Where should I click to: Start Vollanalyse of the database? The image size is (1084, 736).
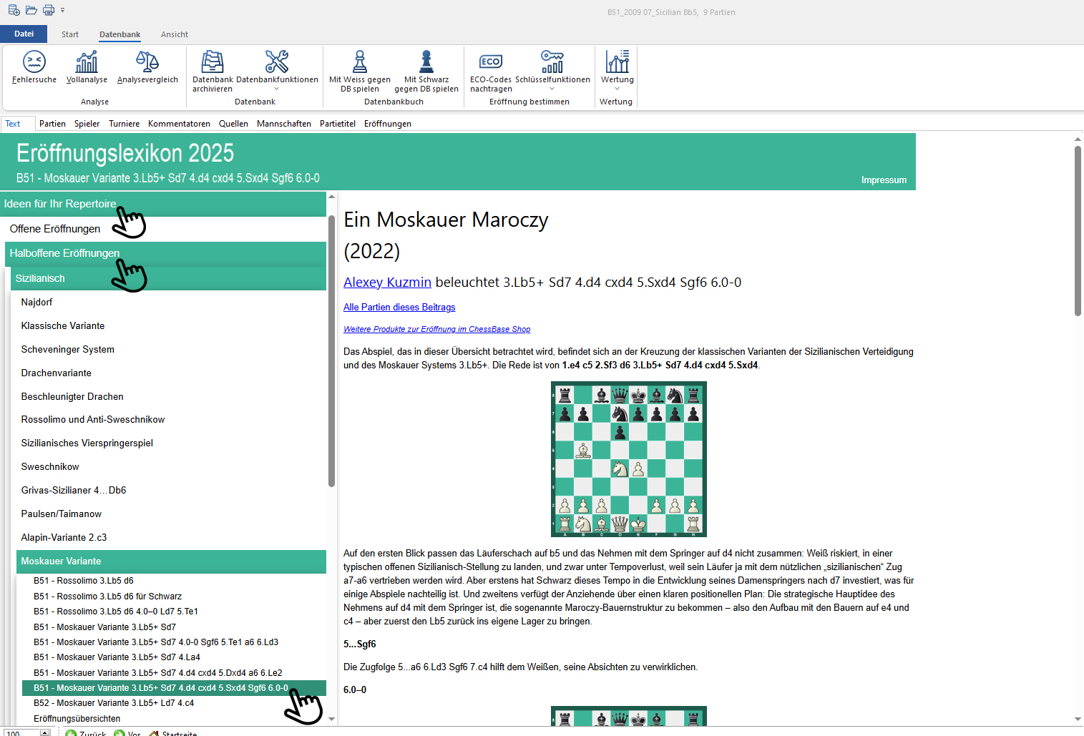click(87, 67)
